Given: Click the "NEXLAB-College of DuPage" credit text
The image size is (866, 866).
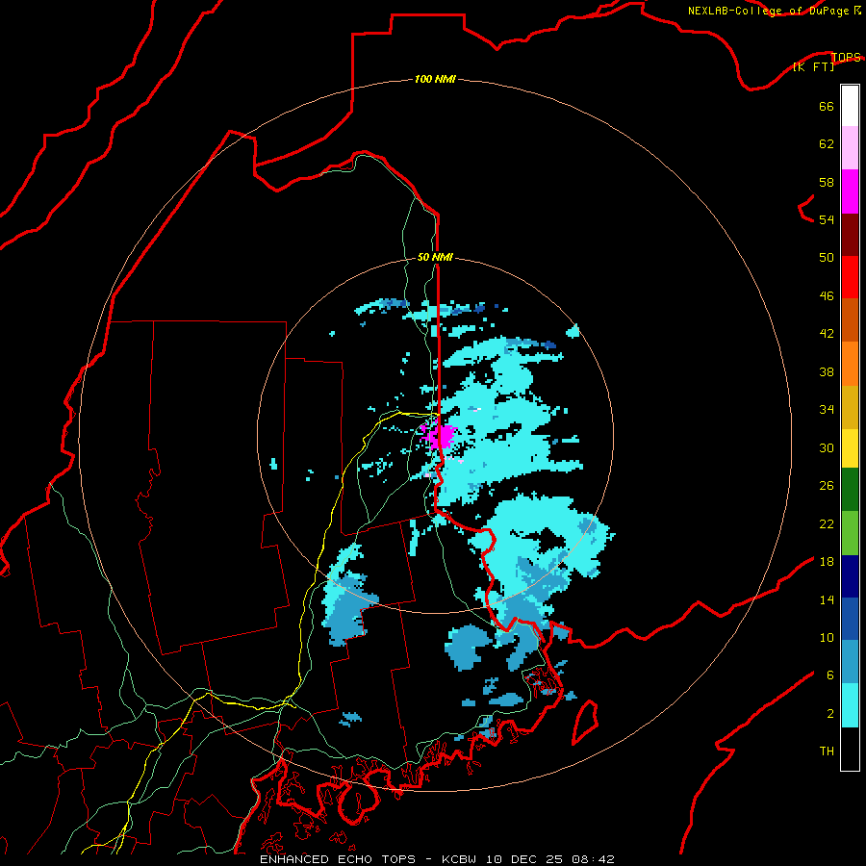Looking at the screenshot, I should click(768, 11).
